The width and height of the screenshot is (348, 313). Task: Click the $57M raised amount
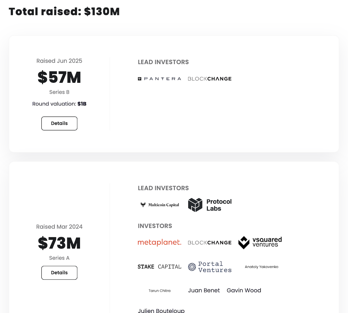(59, 77)
